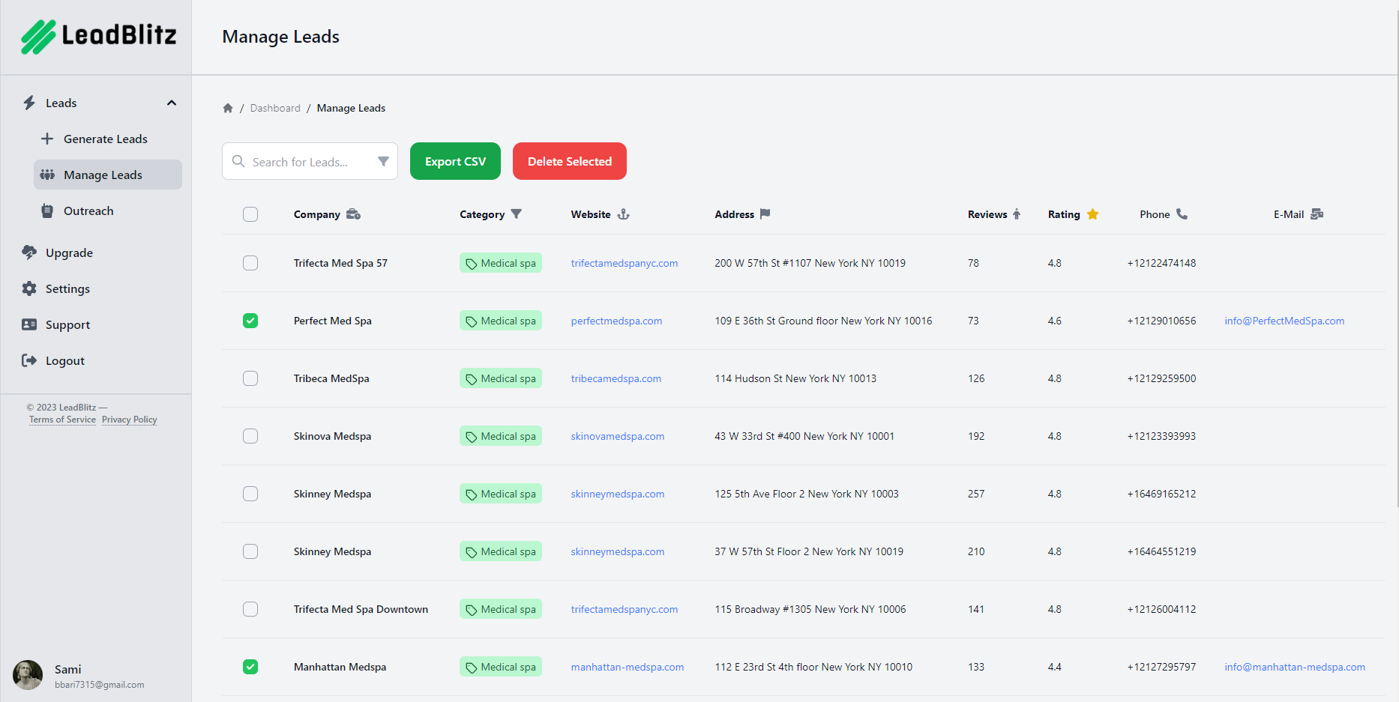Click the Logout arrow icon
The width and height of the screenshot is (1399, 702).
tap(29, 360)
